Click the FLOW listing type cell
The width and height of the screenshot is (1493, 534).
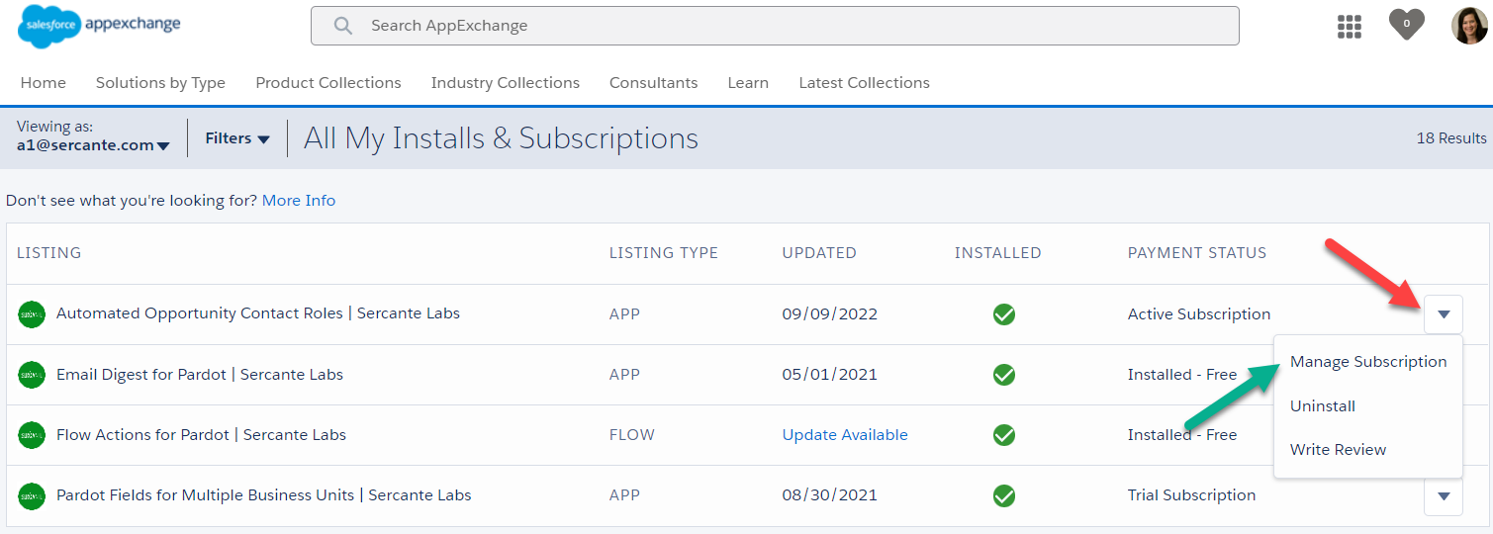[x=632, y=435]
